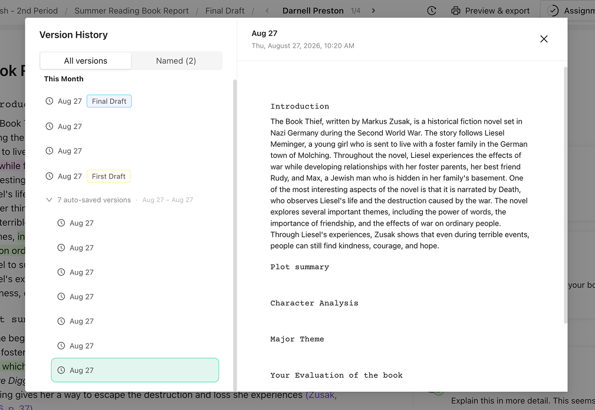Click the Final Draft version label badge
Image resolution: width=595 pixels, height=410 pixels.
pyautogui.click(x=109, y=101)
